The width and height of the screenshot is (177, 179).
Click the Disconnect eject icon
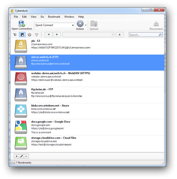point(156,24)
